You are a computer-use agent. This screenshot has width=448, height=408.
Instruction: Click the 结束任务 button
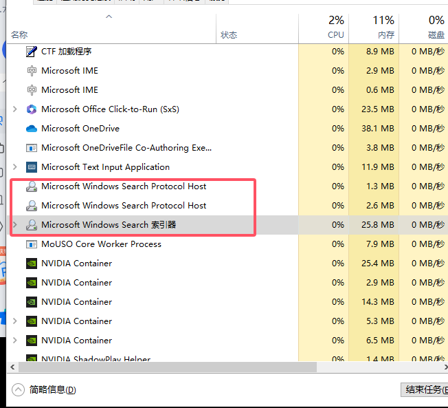425,389
